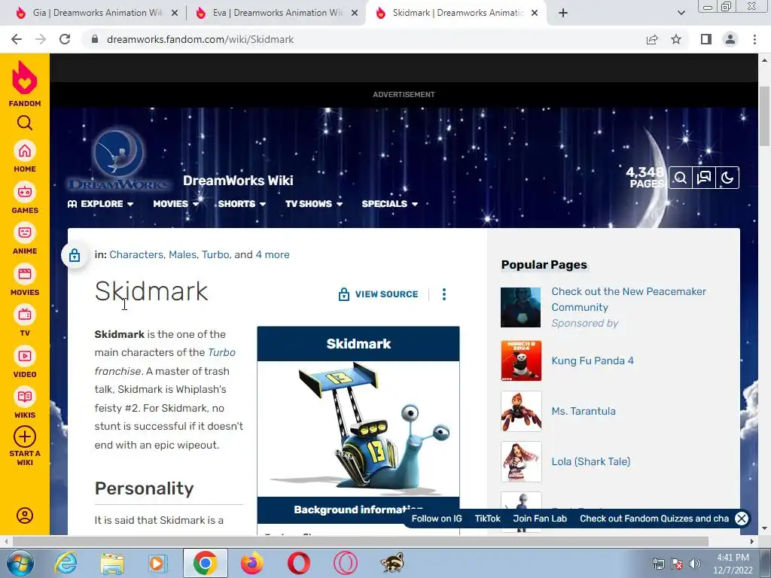Viewport: 771px width, 578px height.
Task: Click Follow on IG in bottom bar
Action: [437, 519]
